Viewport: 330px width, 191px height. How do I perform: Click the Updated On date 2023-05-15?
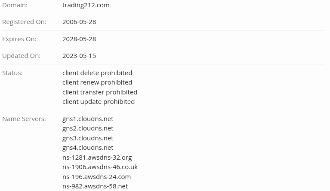(79, 56)
